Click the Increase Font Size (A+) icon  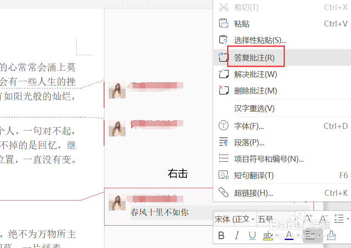(x=308, y=218)
